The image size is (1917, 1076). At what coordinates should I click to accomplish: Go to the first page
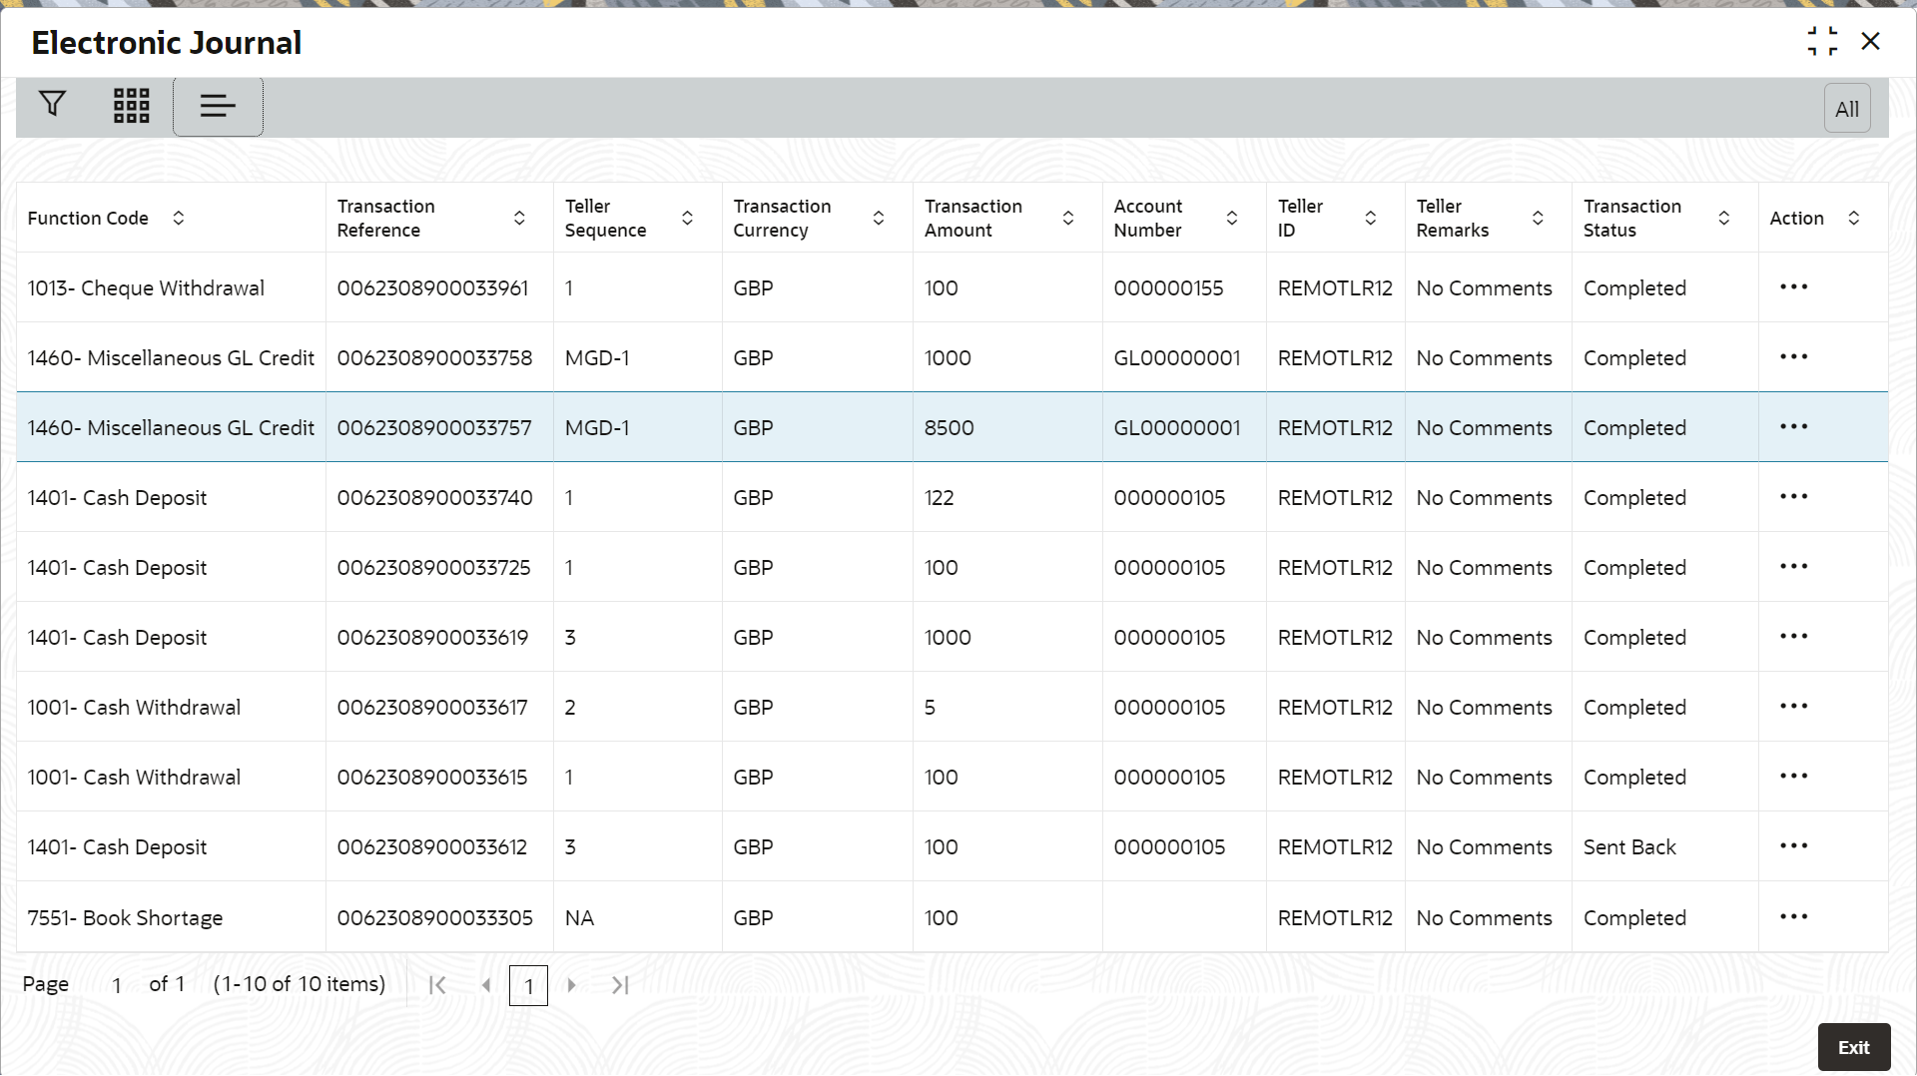pos(437,985)
